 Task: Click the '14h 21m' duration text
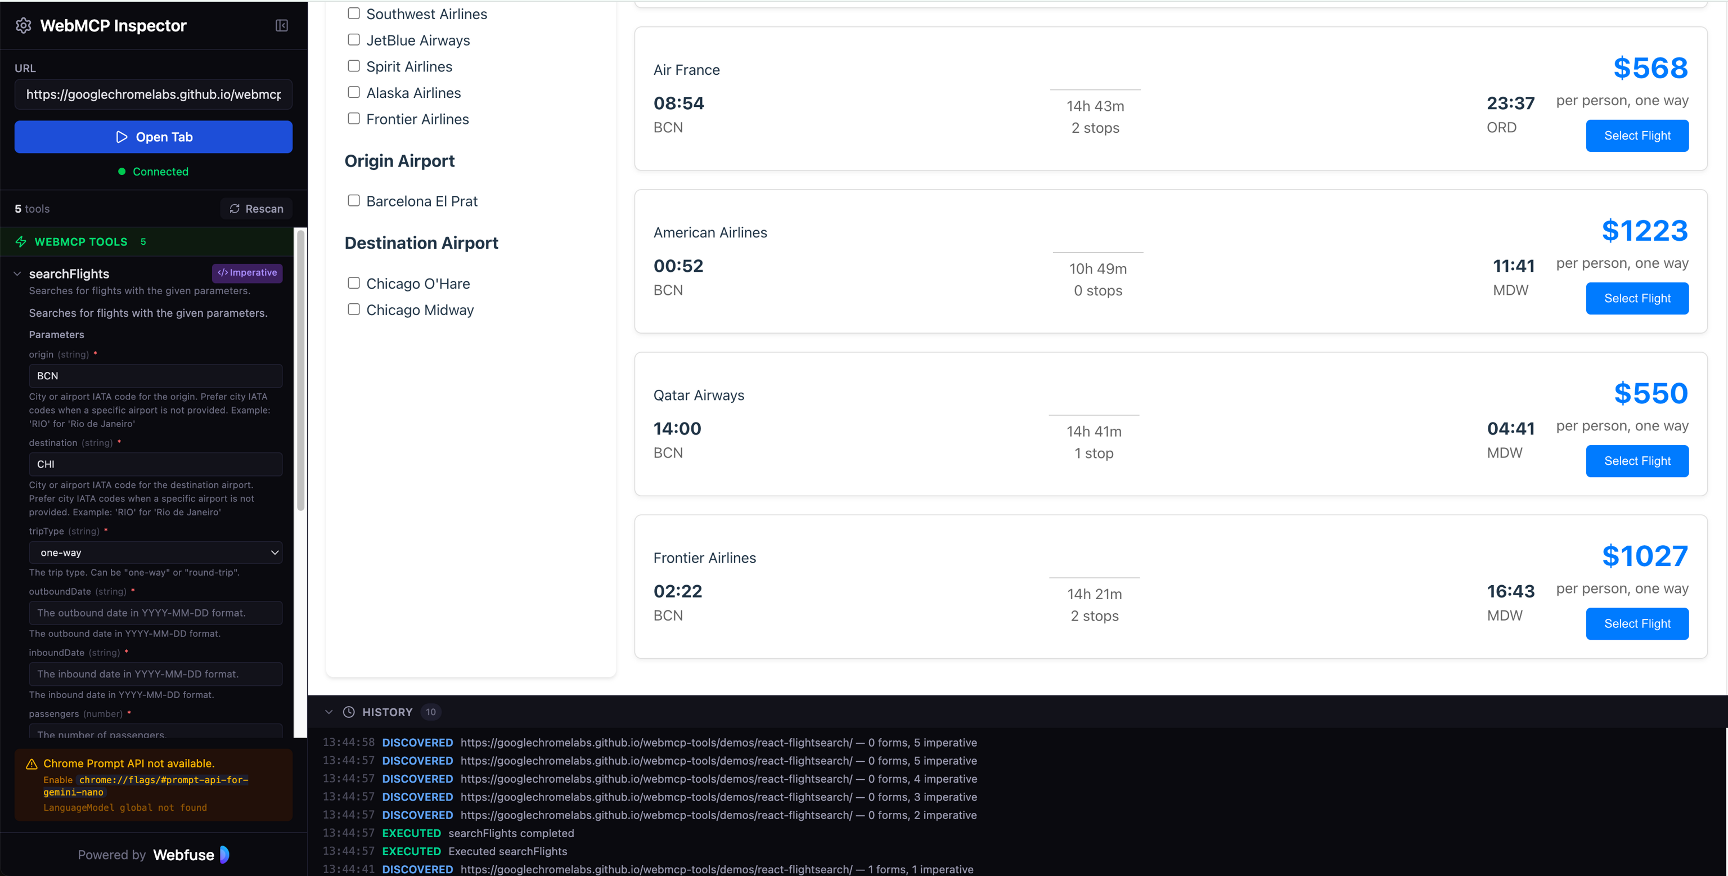pos(1094,594)
